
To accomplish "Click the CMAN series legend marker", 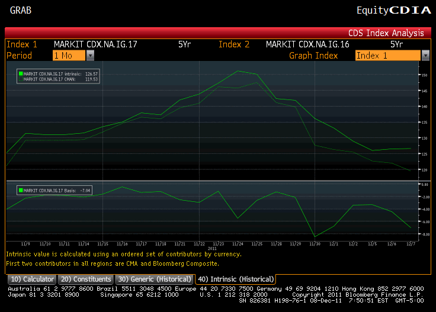I will pos(21,78).
